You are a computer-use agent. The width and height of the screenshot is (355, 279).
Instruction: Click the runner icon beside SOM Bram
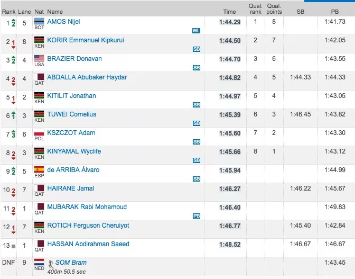coord(51,263)
